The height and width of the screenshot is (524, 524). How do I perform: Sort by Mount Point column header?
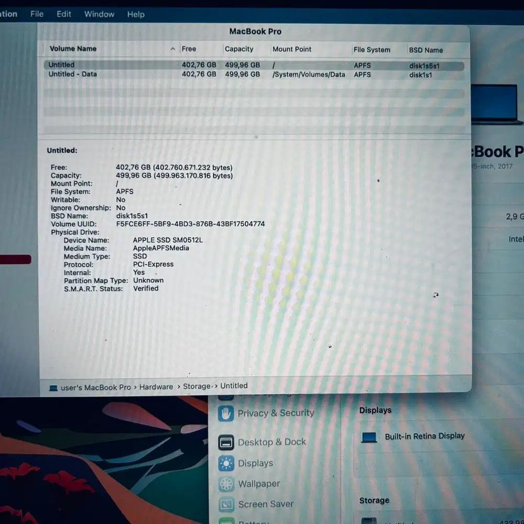292,49
